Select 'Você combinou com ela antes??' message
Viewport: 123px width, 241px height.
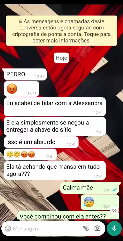[x=68, y=216]
